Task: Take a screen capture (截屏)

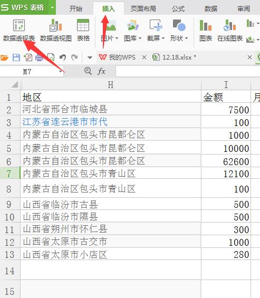Action: coord(156,30)
